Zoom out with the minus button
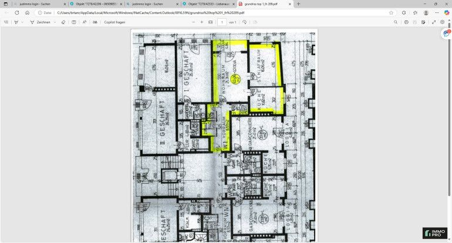The image size is (452, 243). pos(193,22)
